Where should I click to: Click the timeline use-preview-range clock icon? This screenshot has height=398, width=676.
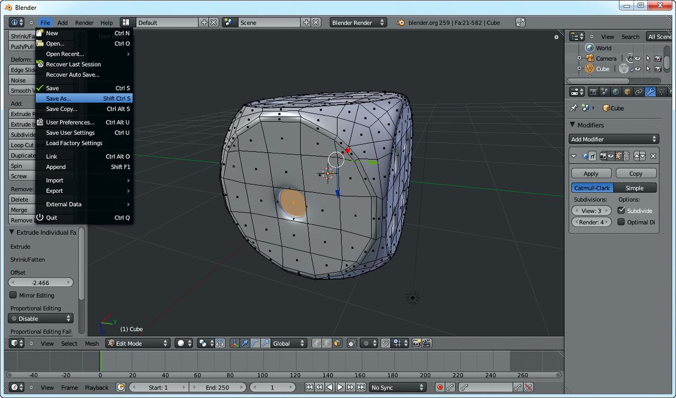[x=120, y=387]
